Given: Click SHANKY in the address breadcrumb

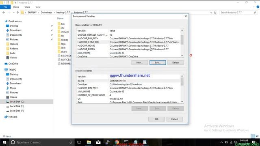Looking at the screenshot, I should 32,13.
